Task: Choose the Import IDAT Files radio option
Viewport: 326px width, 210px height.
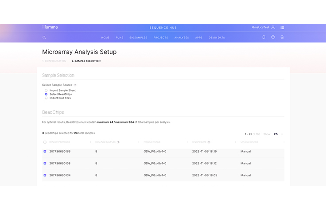Action: (x=46, y=98)
